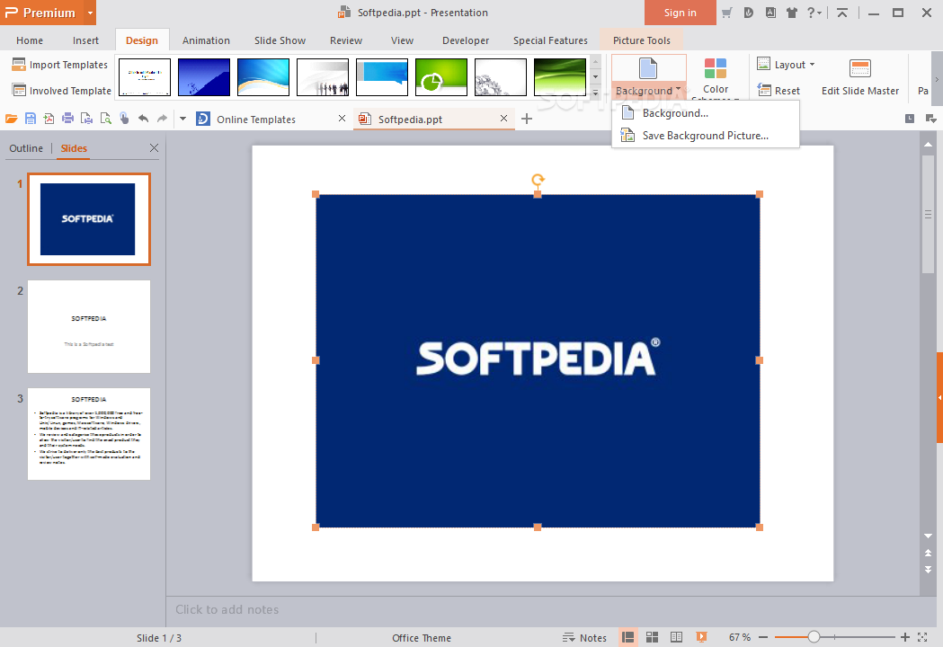Collapse the ribbon with the up-arrow icon
The height and width of the screenshot is (647, 943).
(x=842, y=13)
